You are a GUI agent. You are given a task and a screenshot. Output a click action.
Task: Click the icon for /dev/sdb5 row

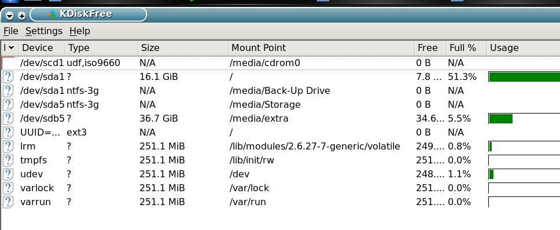pos(8,118)
